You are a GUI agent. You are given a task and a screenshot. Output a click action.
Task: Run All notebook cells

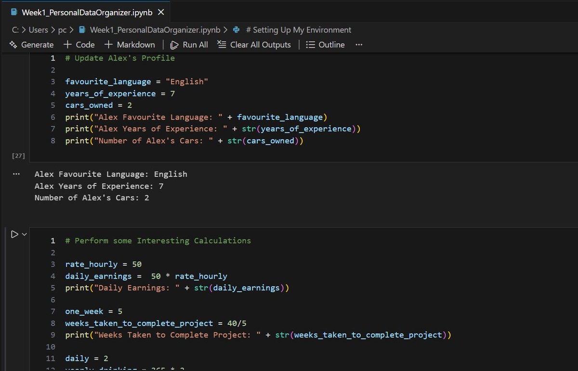[189, 45]
